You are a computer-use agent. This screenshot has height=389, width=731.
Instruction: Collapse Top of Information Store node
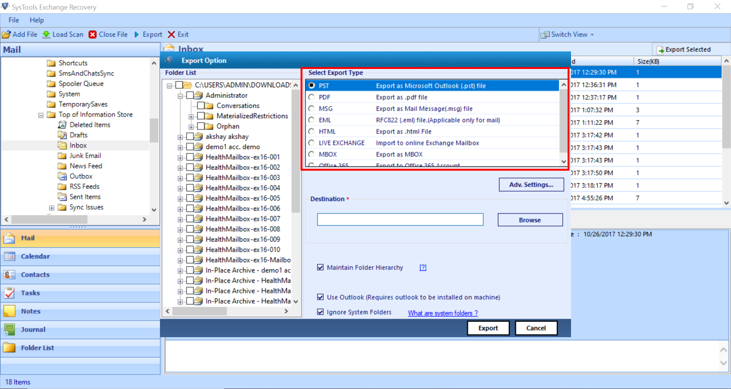click(x=41, y=115)
